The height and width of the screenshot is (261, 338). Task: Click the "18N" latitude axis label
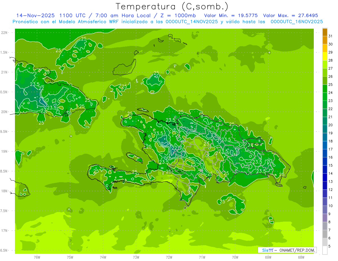(x=4, y=191)
